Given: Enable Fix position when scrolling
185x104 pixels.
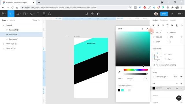Looking at the screenshot, I should point(153,65).
